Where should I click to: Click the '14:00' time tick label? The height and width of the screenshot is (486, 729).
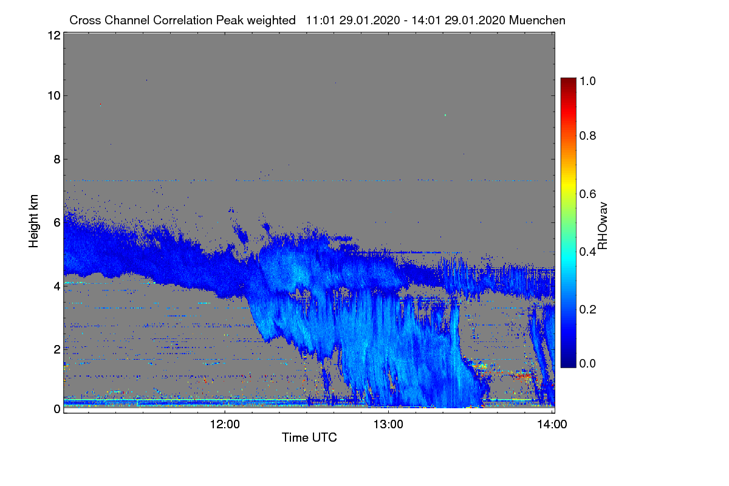pyautogui.click(x=552, y=423)
